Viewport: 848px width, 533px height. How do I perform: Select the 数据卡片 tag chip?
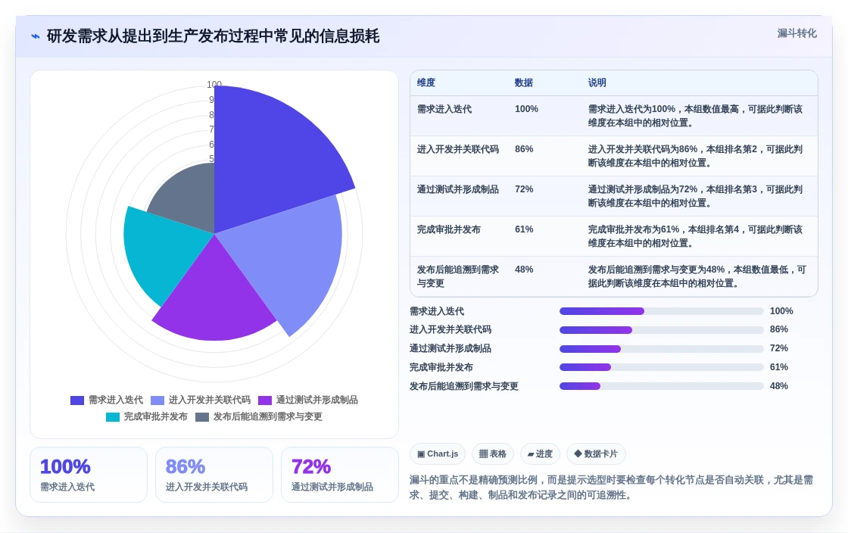pyautogui.click(x=596, y=454)
